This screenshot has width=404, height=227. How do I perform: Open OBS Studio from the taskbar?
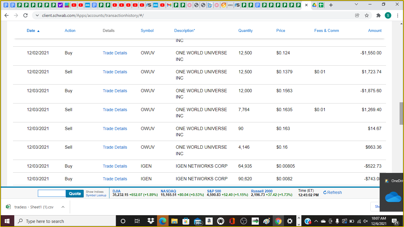[x=243, y=221]
